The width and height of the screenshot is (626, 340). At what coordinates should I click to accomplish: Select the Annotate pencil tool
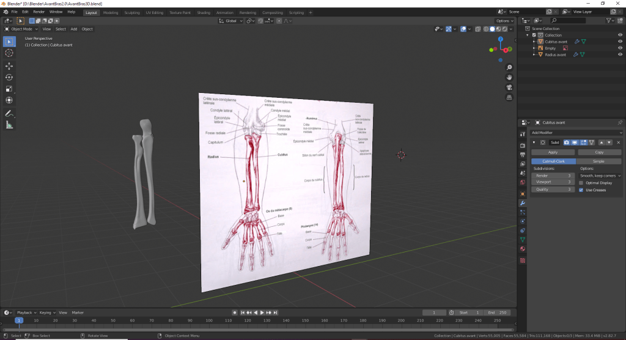tap(9, 114)
